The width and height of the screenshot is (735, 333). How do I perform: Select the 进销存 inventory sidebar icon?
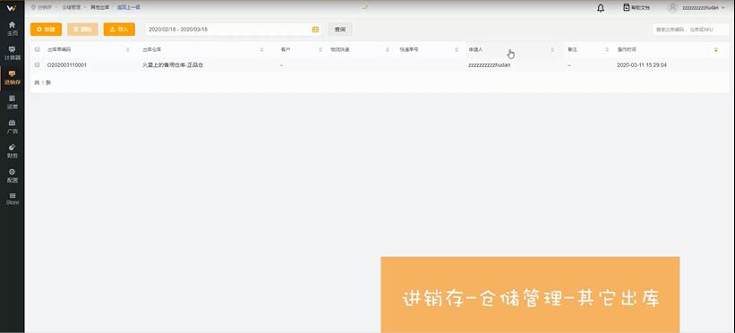(13, 77)
